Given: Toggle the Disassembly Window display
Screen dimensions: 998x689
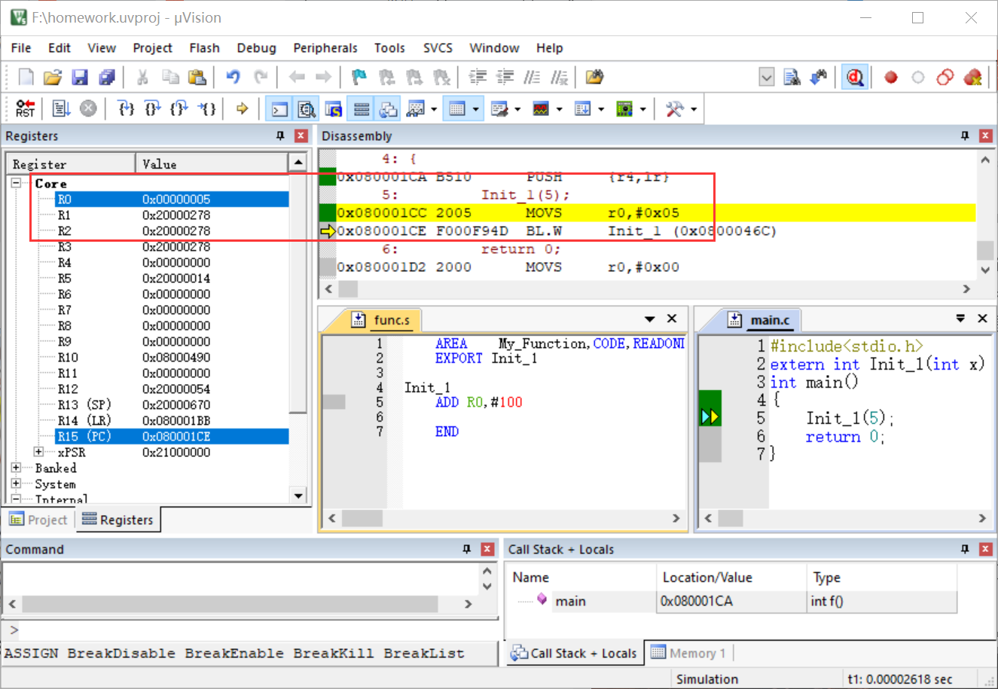Looking at the screenshot, I should (307, 109).
